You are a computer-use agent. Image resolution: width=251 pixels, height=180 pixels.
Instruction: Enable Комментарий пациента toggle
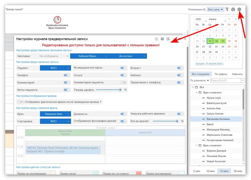click(x=123, y=82)
